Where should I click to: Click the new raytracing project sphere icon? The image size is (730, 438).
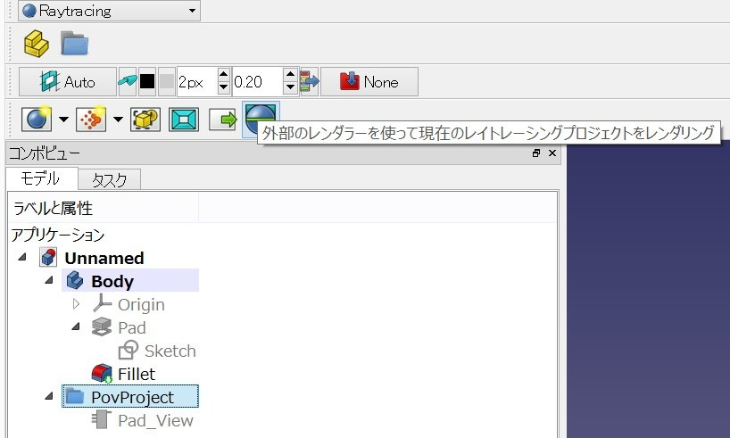pyautogui.click(x=37, y=119)
